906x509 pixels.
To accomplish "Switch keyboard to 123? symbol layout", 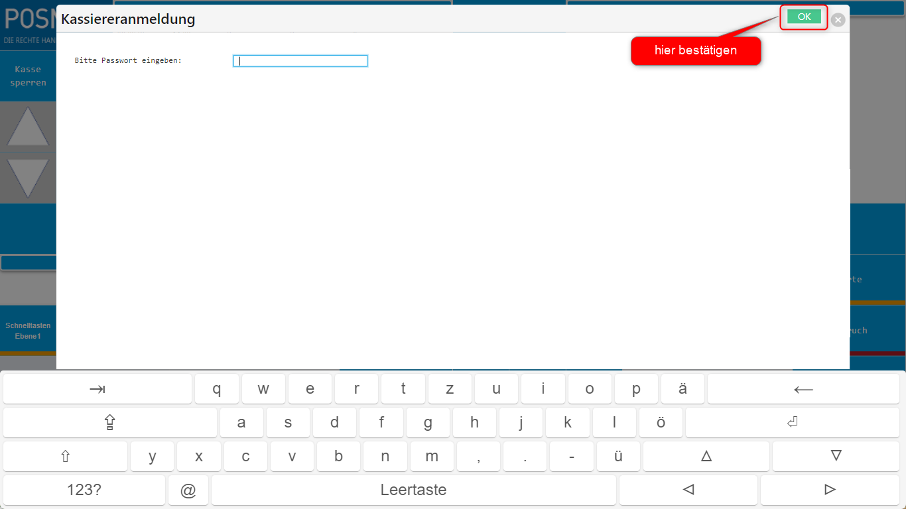I will 84,490.
